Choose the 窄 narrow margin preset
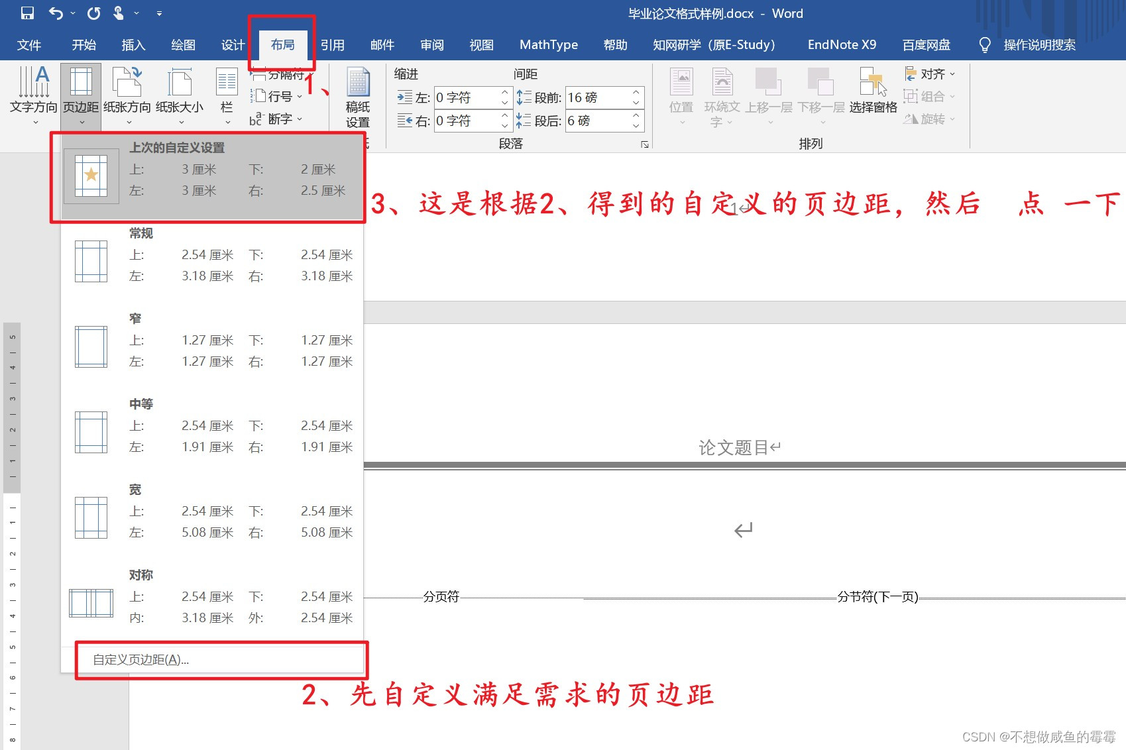This screenshot has width=1126, height=750. [x=212, y=347]
